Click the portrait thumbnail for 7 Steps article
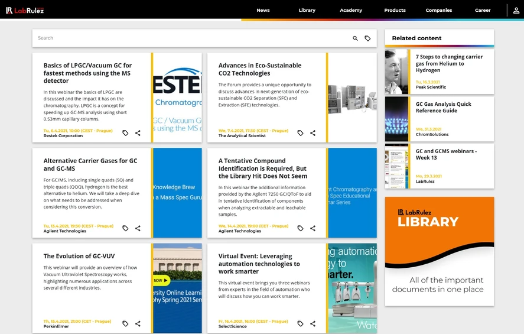524x334 pixels. 396,72
